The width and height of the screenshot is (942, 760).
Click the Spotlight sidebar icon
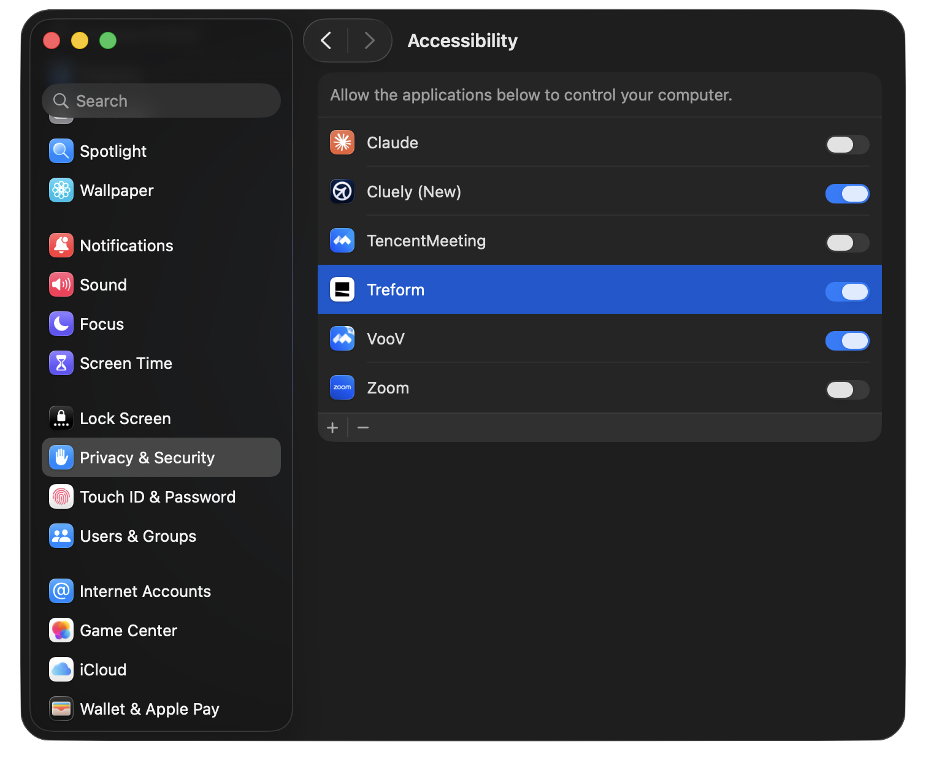coord(61,151)
